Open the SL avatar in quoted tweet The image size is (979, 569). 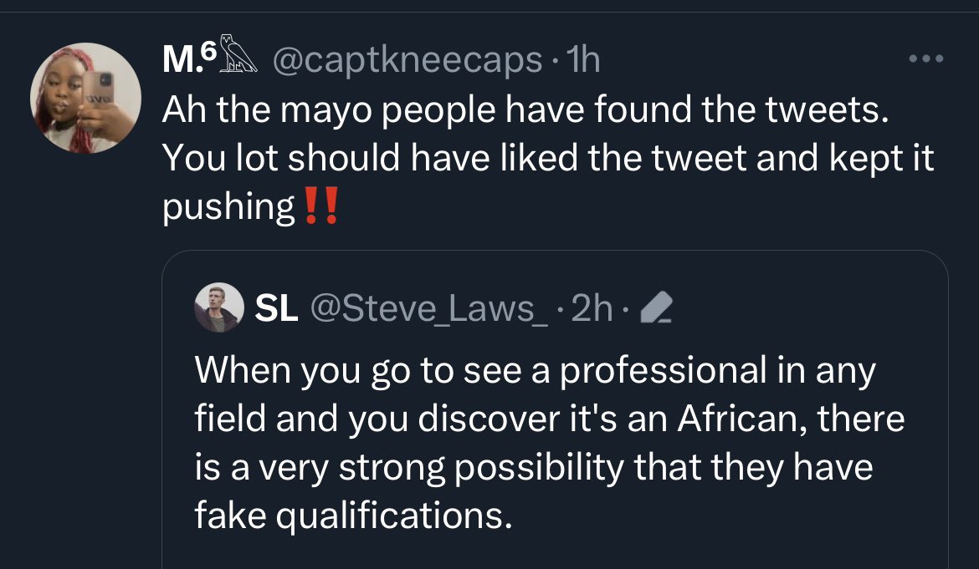click(218, 308)
